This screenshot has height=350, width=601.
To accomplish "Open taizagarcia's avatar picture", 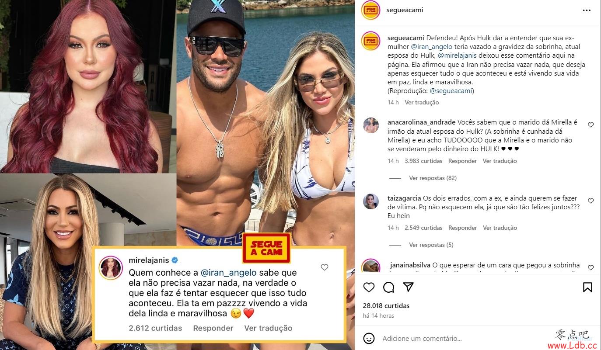I will [371, 201].
